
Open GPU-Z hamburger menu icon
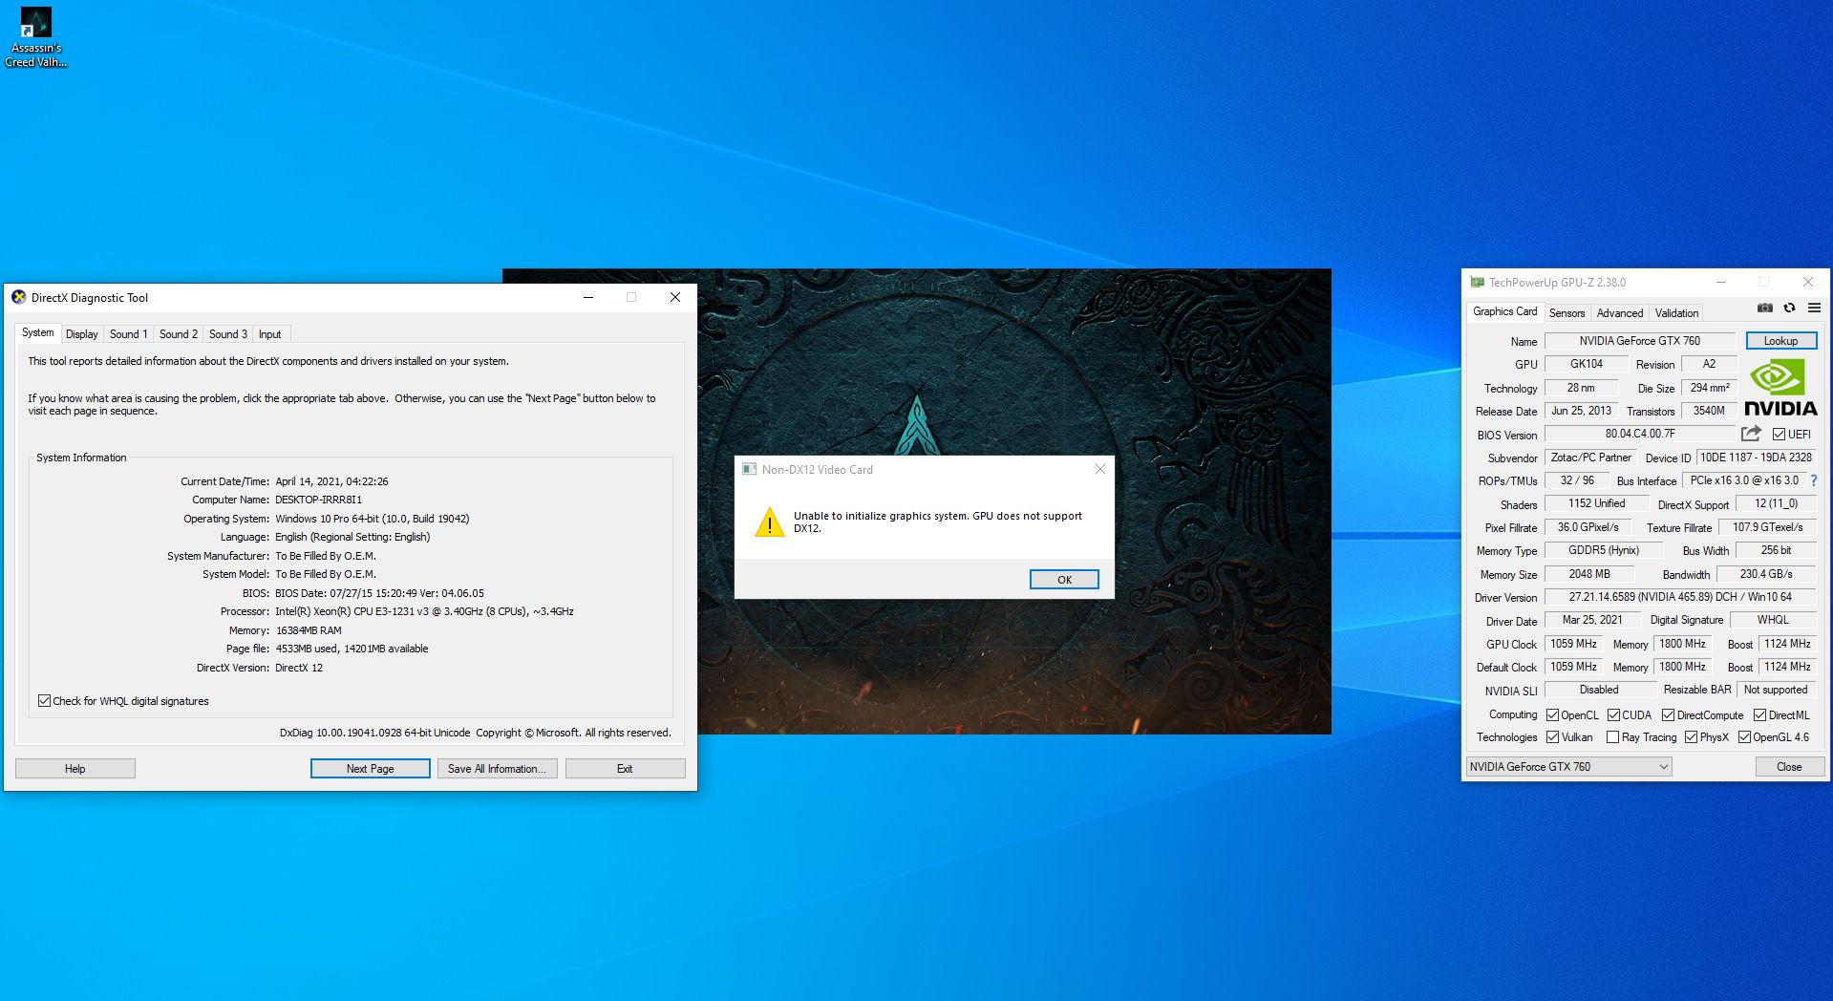(x=1814, y=308)
